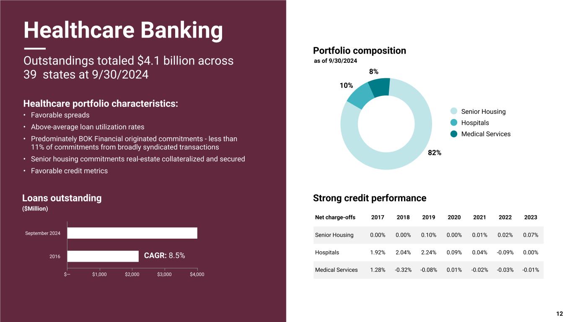Click the Loans outstanding chart heading
The image size is (572, 322).
pyautogui.click(x=62, y=198)
